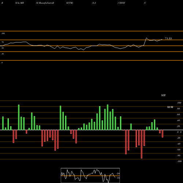This screenshot has height=183, width=183.
Task: Click the -14 label in mini chart
Action: [118, 178]
